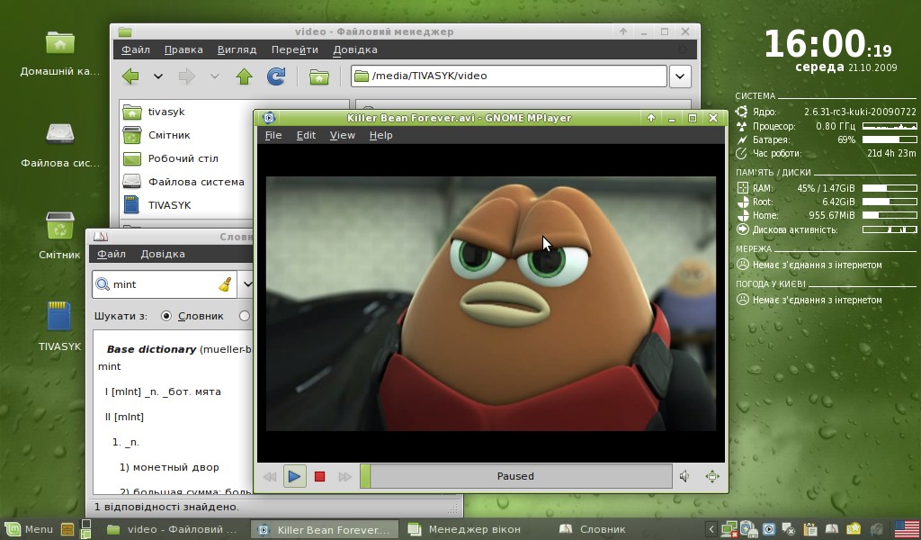Image resolution: width=921 pixels, height=540 pixels.
Task: Click the blue Reload icon in file manager
Action: tap(276, 76)
